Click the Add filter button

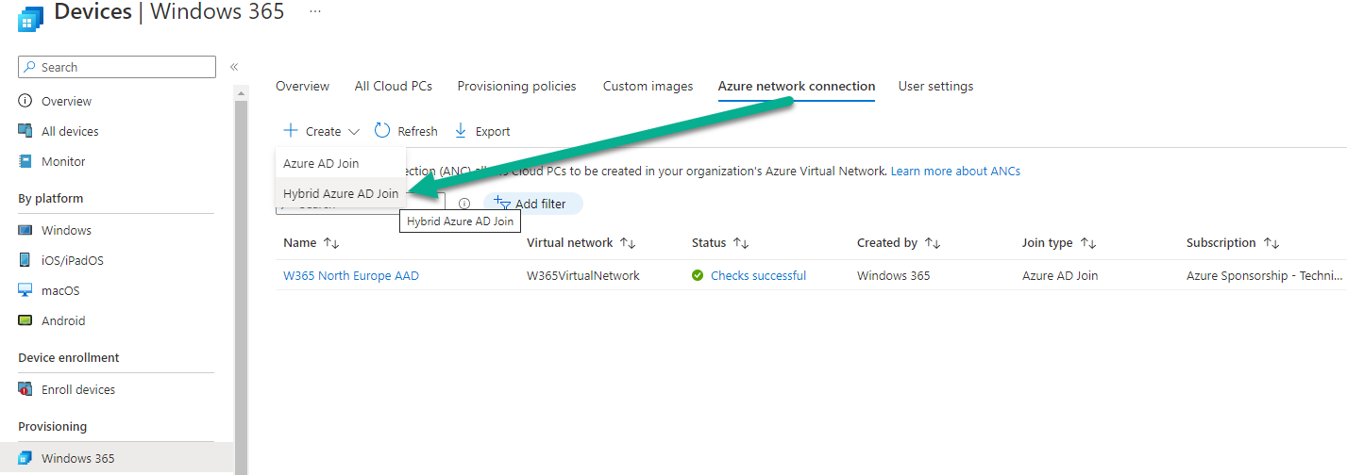coord(532,204)
